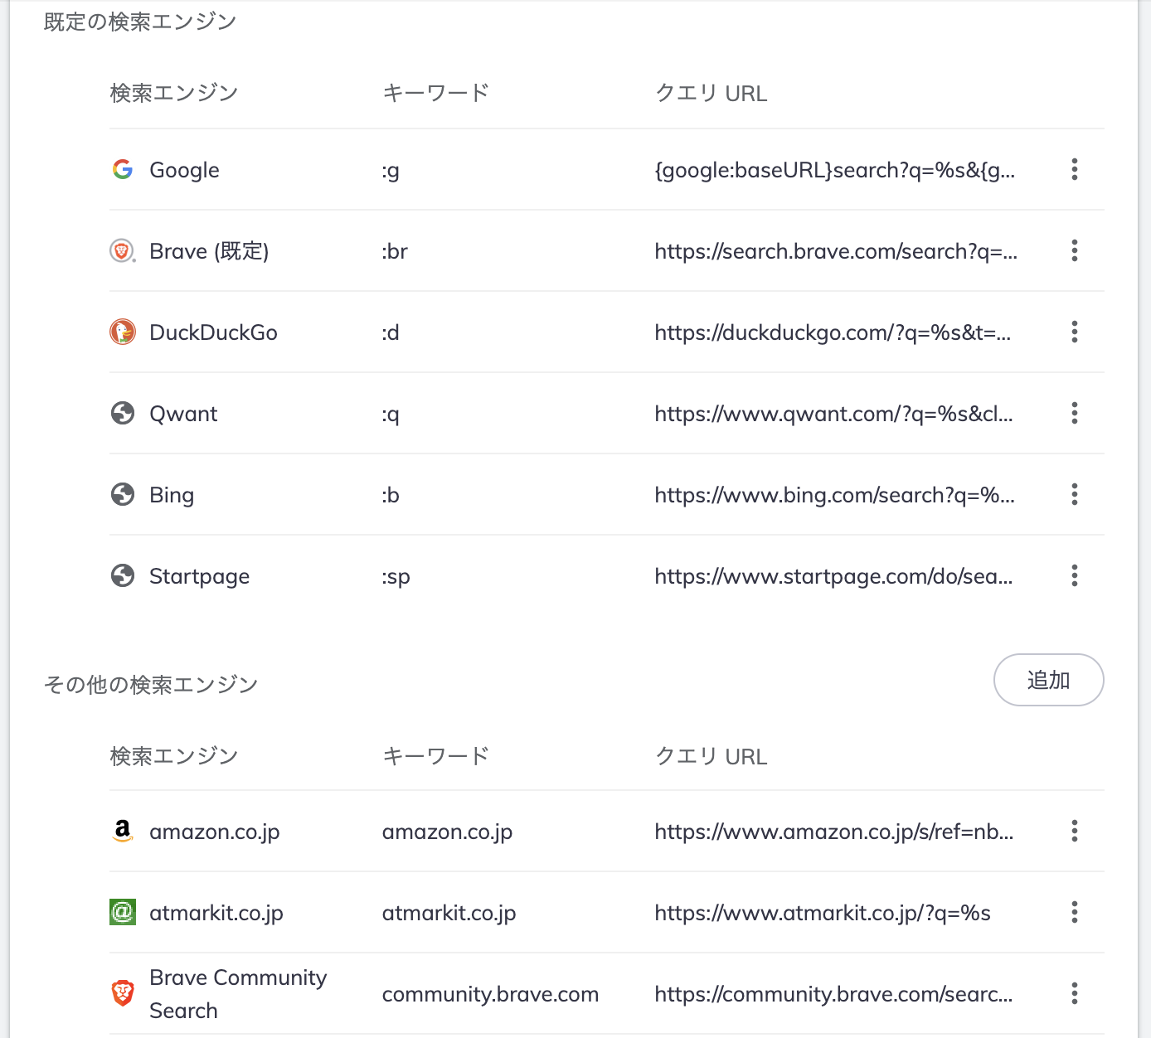The image size is (1151, 1038).
Task: Click the その他の検索エンジン section heading
Action: click(x=151, y=684)
